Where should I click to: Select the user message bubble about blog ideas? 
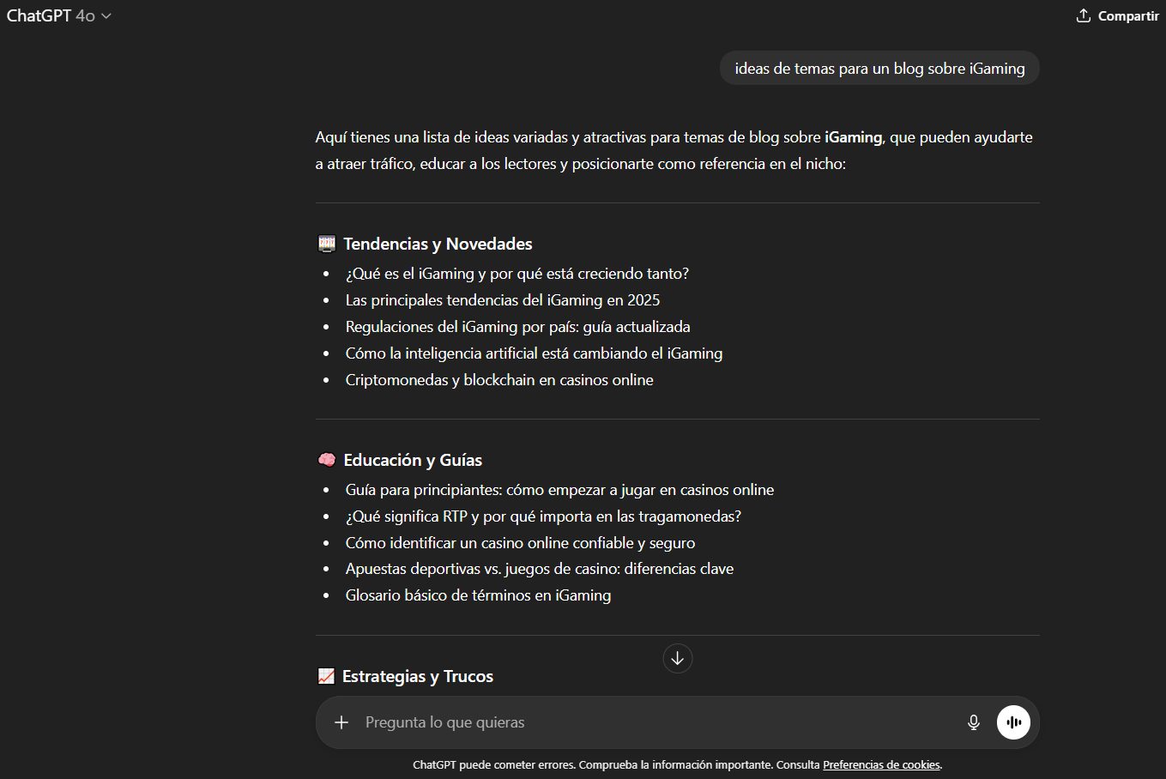tap(879, 67)
